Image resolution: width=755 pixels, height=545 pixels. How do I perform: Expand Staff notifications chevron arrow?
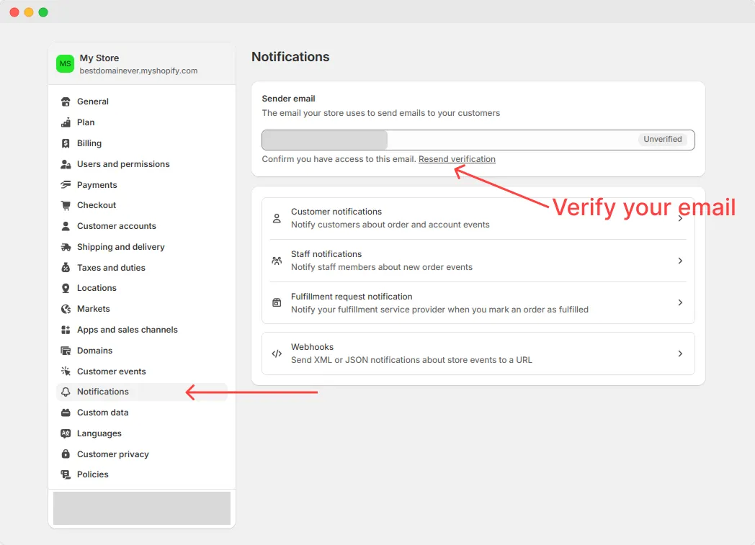[x=680, y=261]
